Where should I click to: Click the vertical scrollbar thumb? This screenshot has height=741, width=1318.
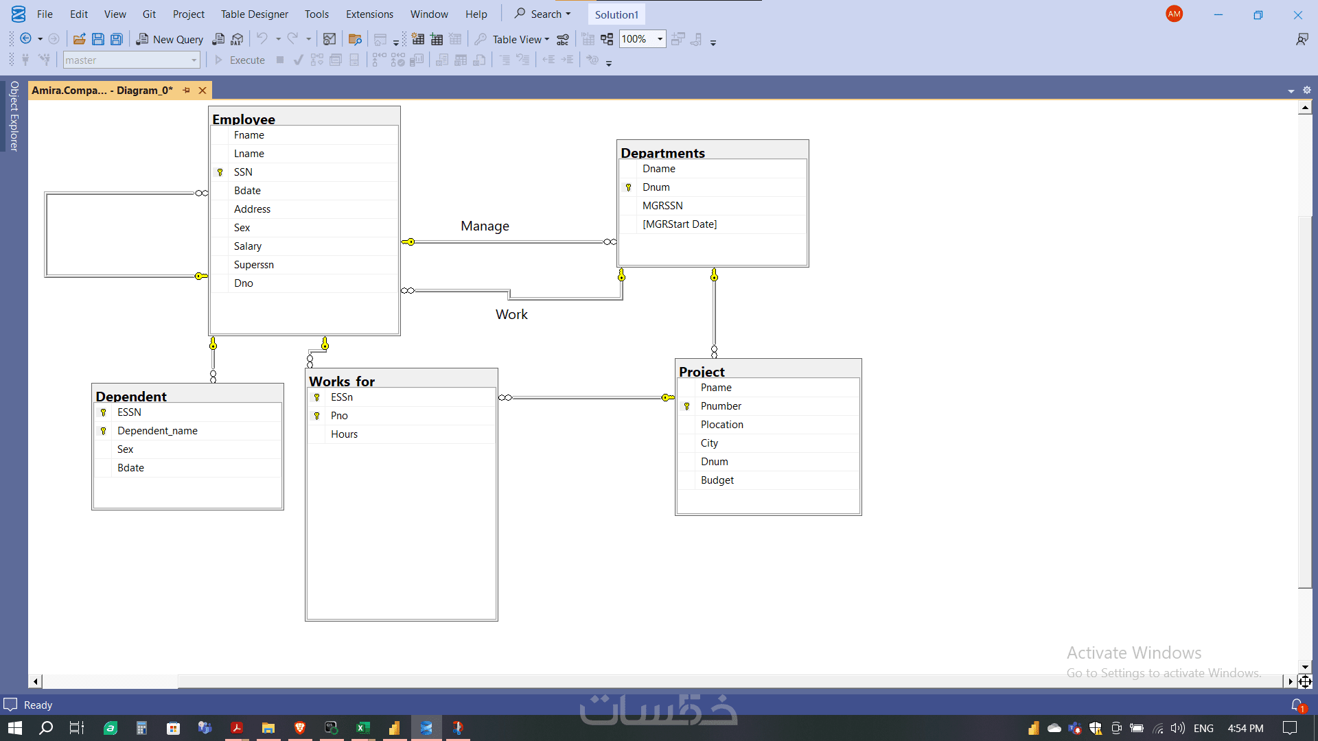click(1305, 401)
